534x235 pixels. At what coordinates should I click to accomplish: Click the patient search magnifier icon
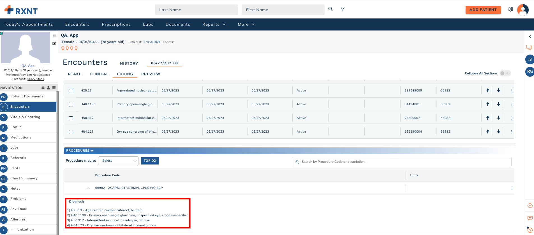330,9
